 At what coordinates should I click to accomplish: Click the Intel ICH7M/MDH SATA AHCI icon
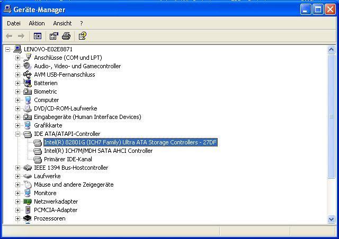coord(38,151)
